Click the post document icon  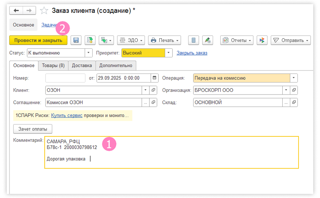point(89,40)
